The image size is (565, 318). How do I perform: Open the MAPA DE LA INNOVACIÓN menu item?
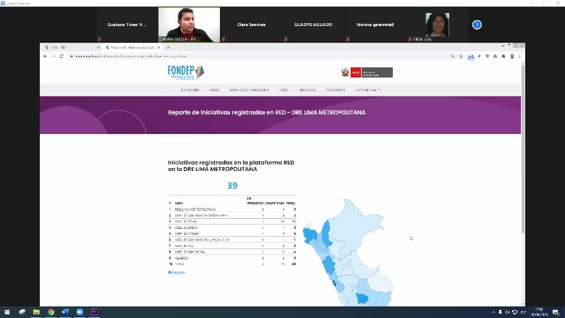pyautogui.click(x=249, y=90)
